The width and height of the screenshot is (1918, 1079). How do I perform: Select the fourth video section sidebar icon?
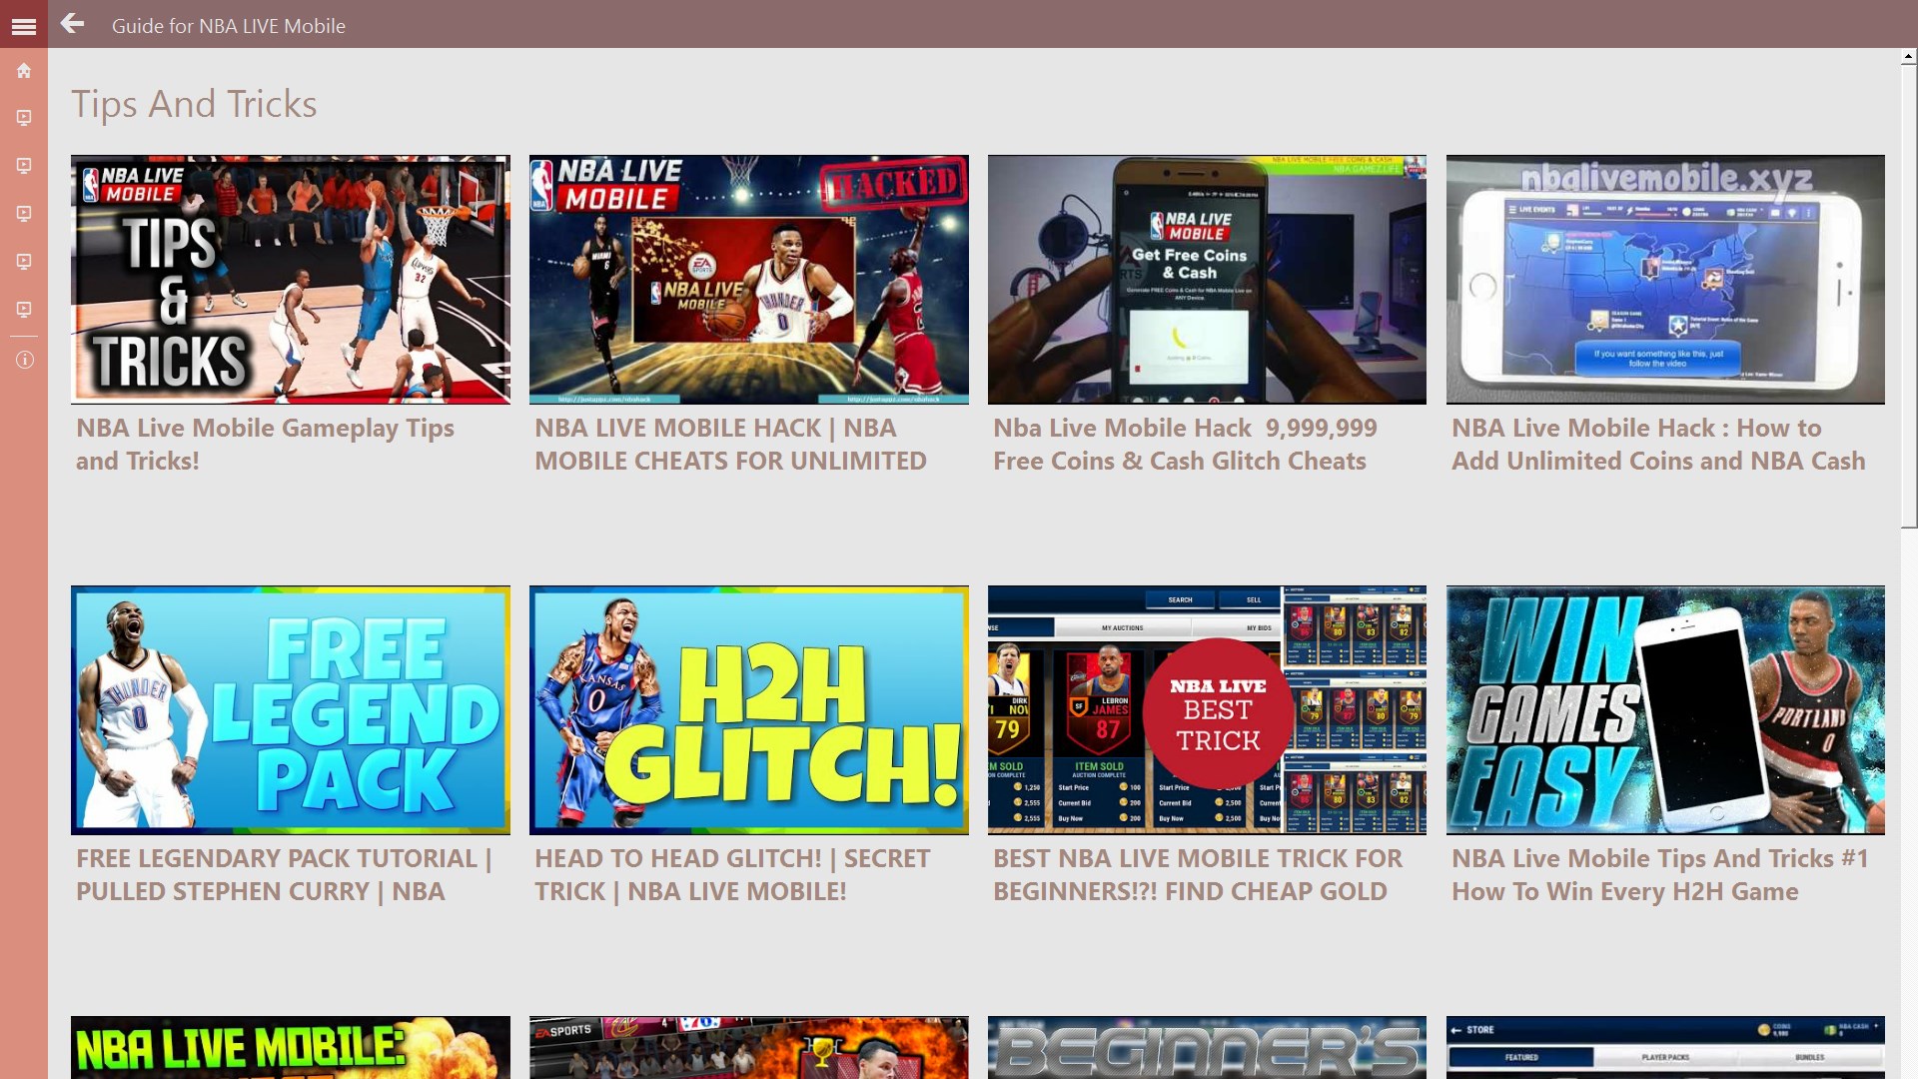click(x=24, y=262)
